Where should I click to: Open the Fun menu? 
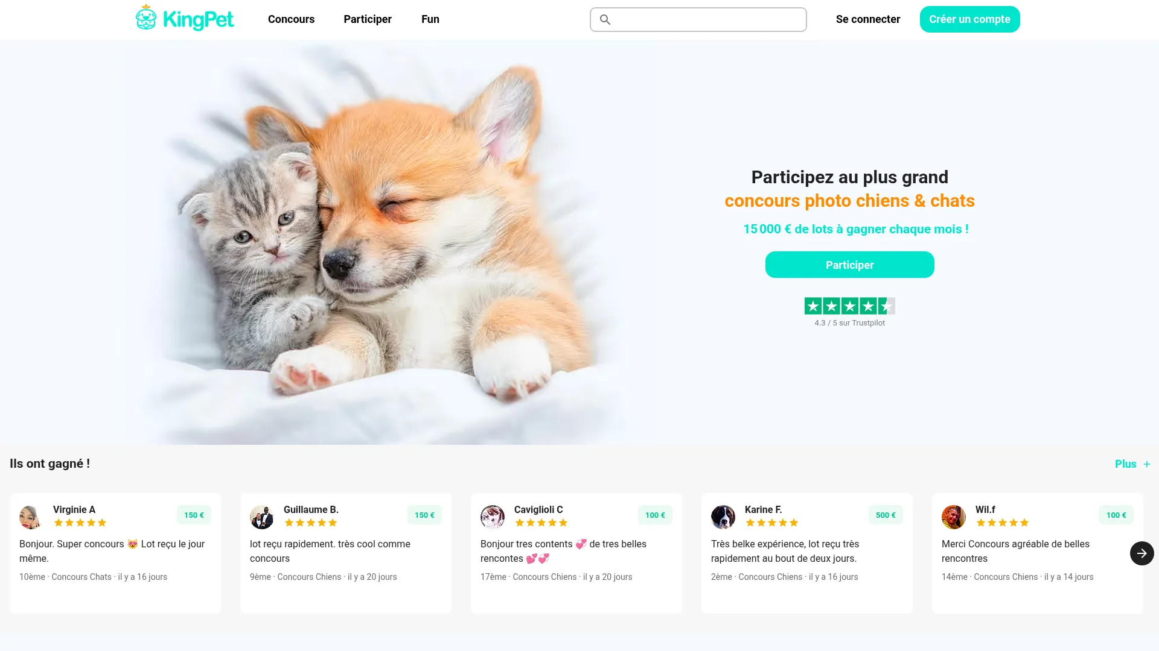[x=430, y=19]
